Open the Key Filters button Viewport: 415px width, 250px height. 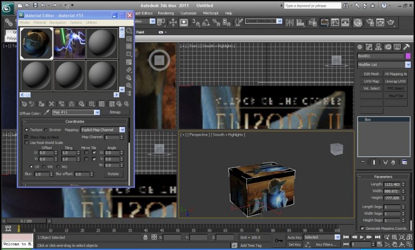(326, 244)
